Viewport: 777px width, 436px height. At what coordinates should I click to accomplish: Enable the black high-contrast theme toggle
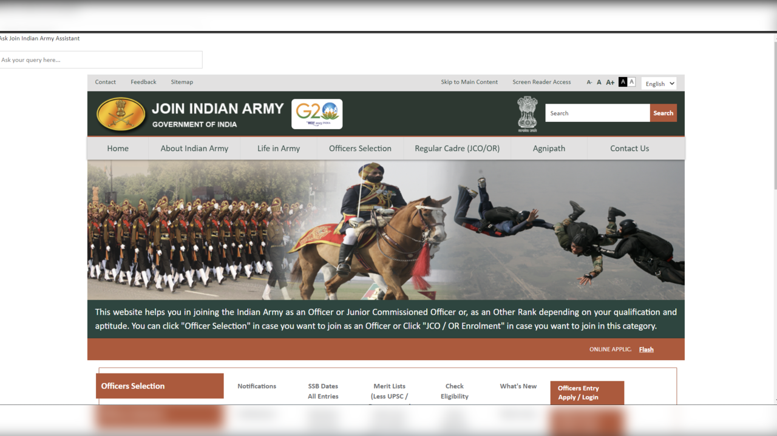pos(622,81)
